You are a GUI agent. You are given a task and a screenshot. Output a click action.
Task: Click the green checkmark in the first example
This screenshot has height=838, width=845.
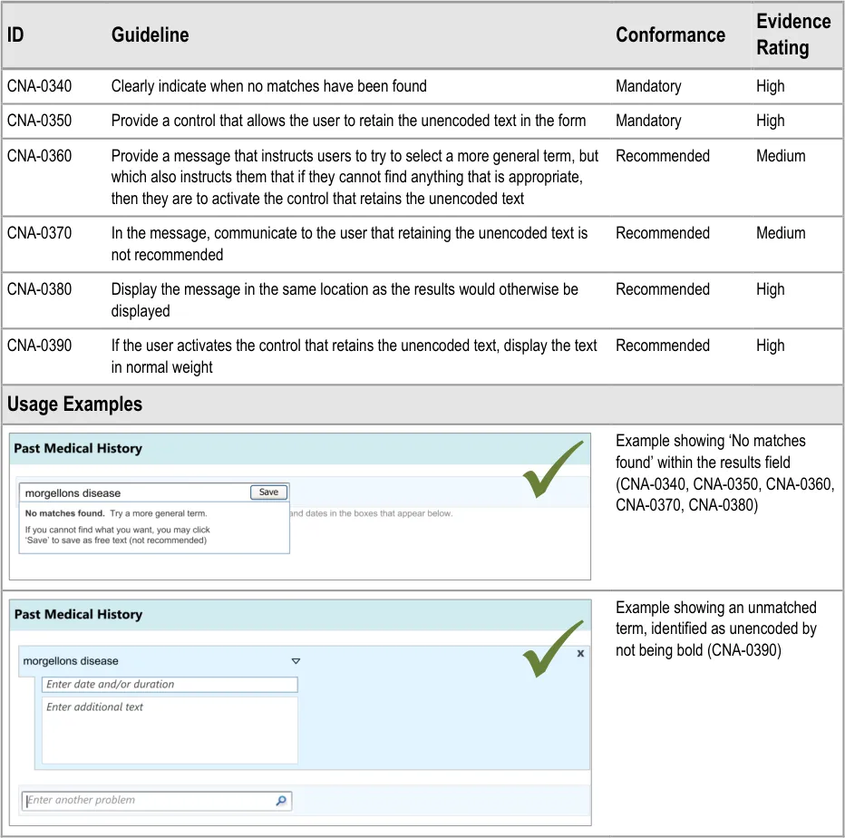(x=552, y=470)
